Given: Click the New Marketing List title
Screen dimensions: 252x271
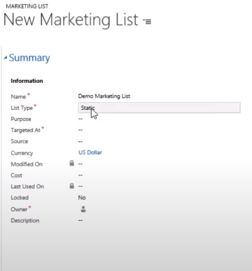Looking at the screenshot, I should click(x=71, y=19).
